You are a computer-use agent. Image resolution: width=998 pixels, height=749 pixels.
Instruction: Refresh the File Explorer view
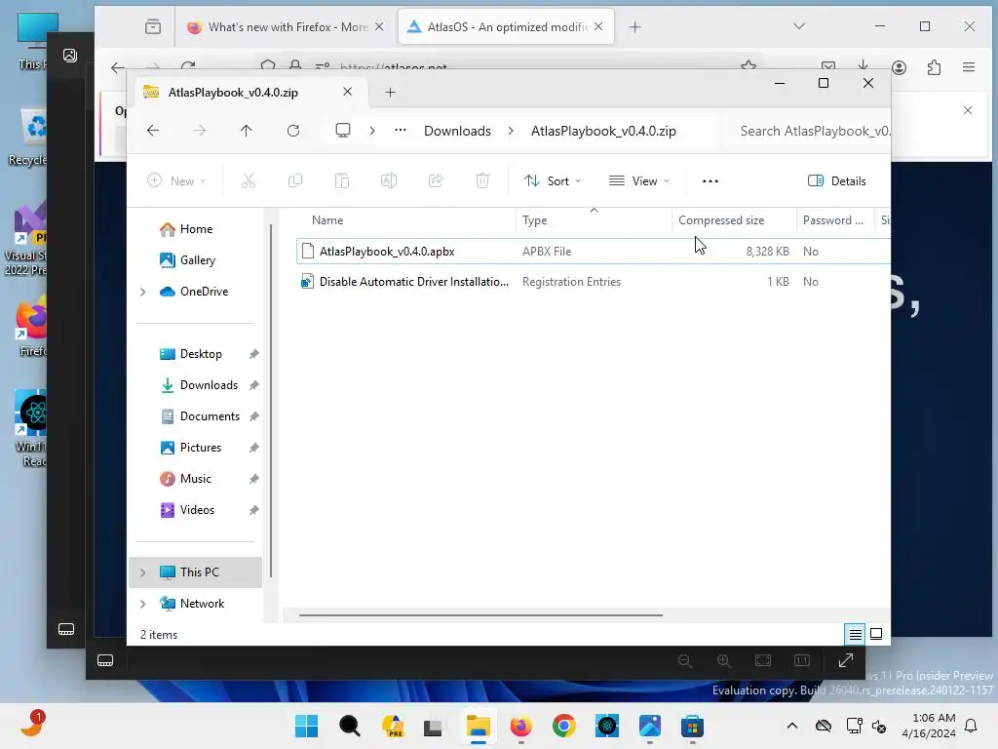(293, 131)
